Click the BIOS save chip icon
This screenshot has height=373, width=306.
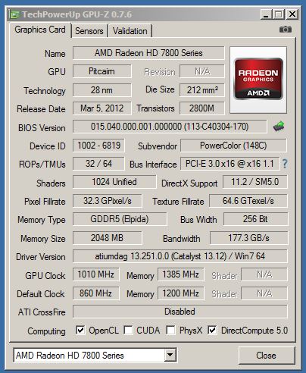(x=279, y=127)
